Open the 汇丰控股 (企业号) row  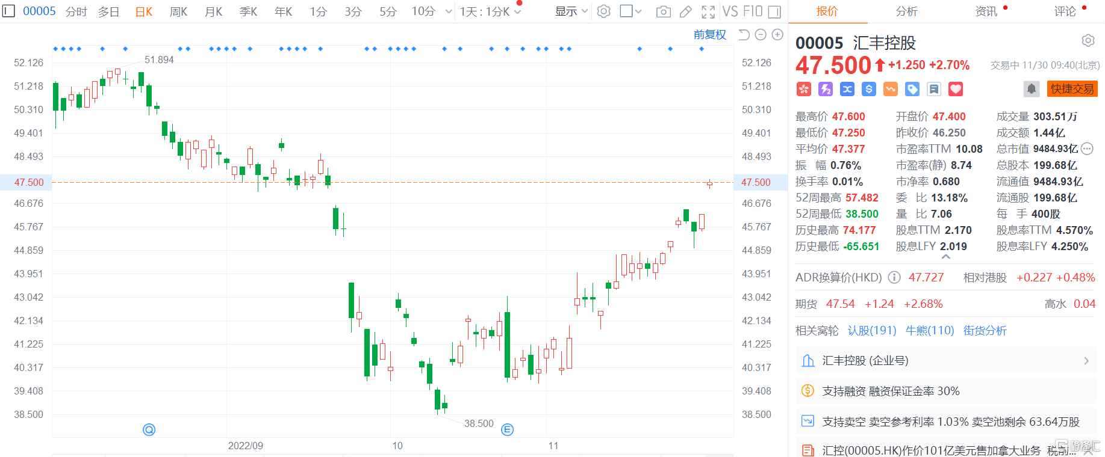click(945, 361)
